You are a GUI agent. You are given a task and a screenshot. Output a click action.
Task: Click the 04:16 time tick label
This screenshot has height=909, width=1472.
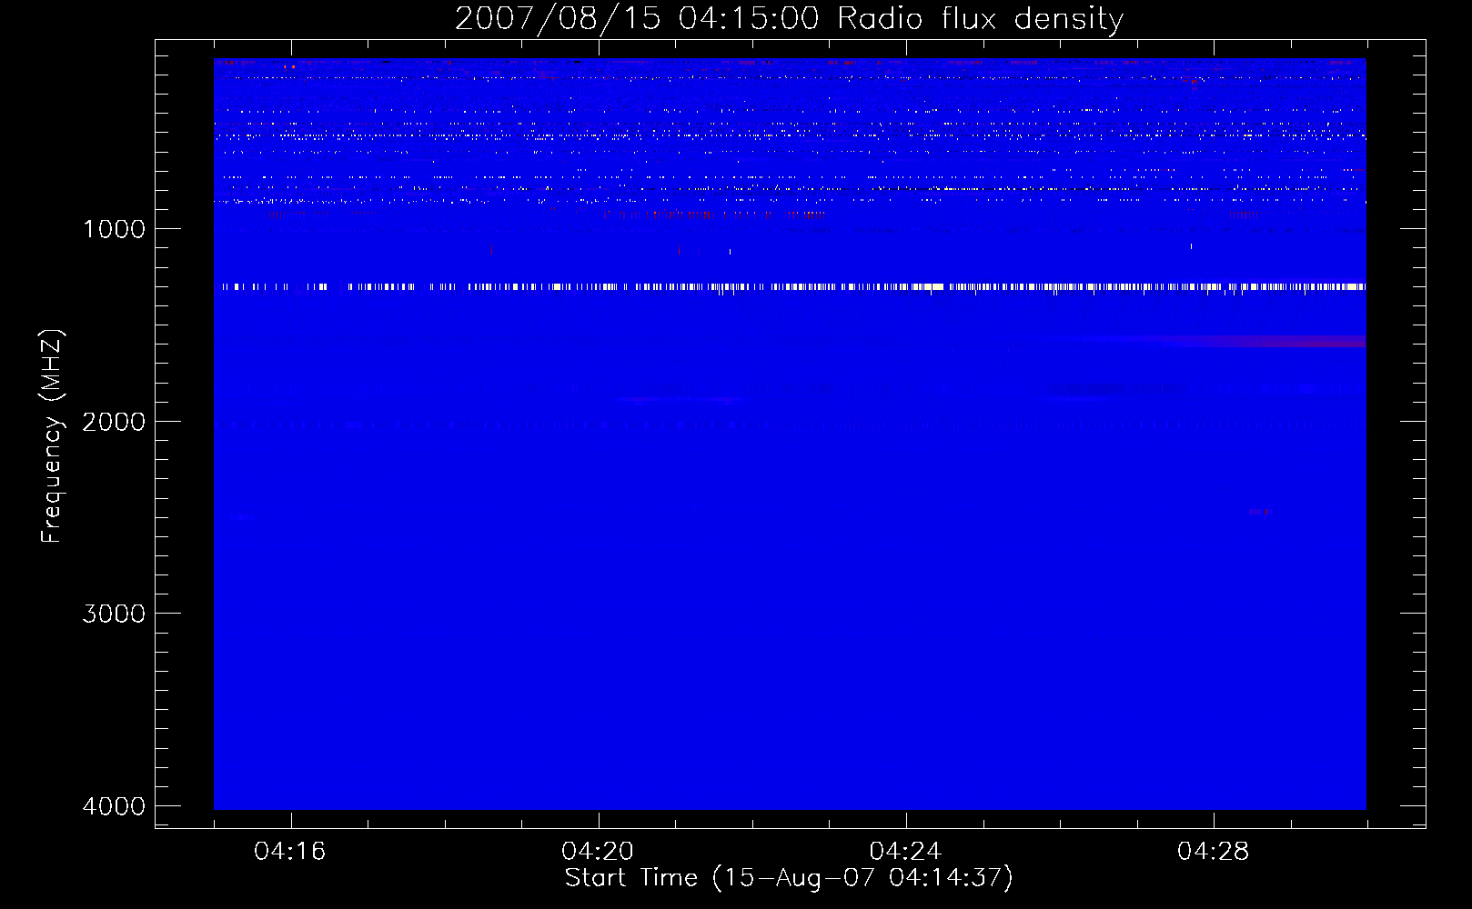(290, 852)
